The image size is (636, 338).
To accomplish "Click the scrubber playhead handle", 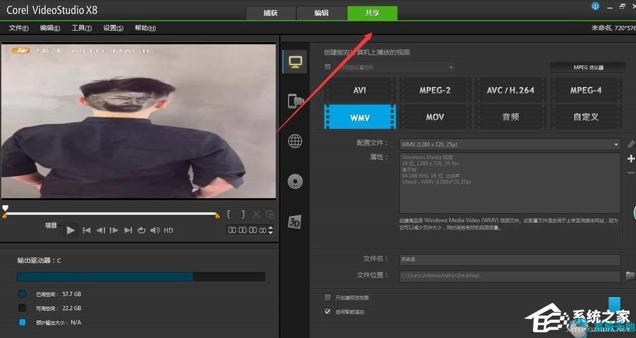I will (5, 209).
